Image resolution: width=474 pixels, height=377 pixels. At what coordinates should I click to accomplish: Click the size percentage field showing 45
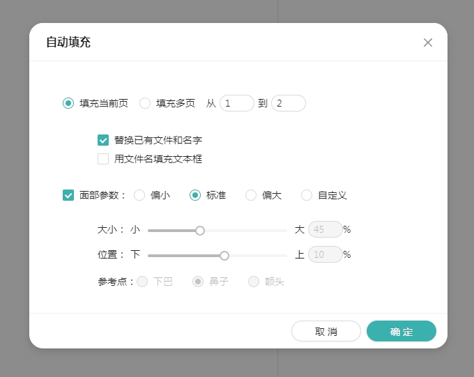point(325,229)
